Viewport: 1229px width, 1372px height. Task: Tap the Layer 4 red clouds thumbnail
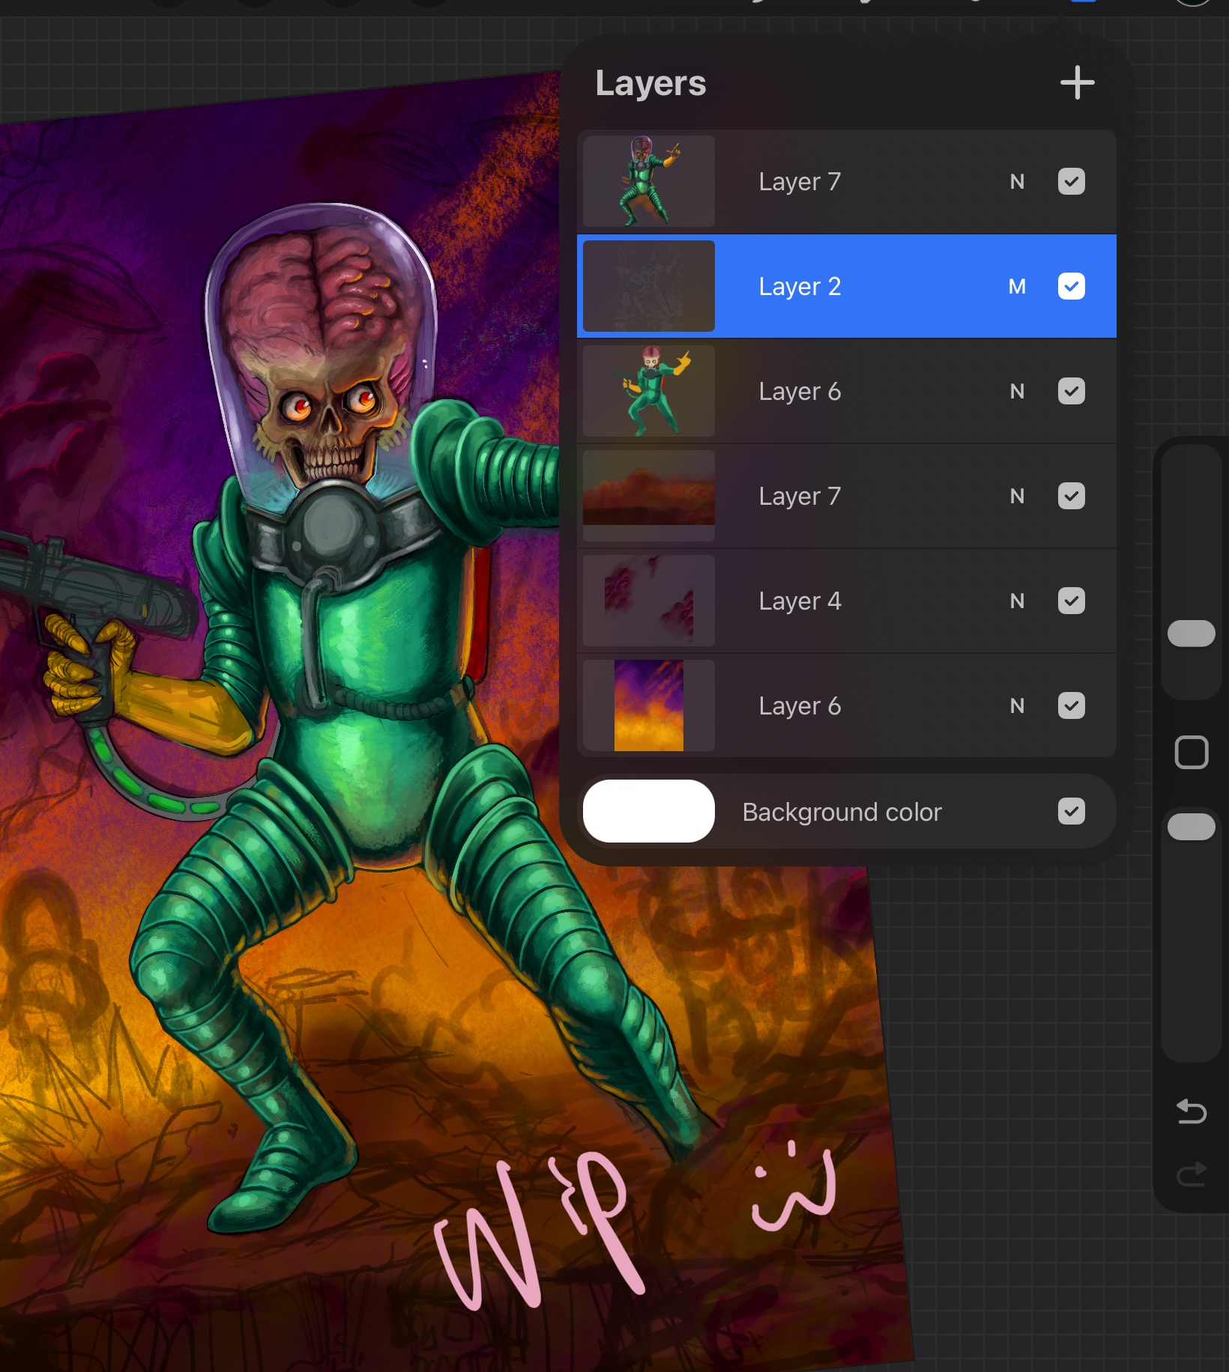(649, 601)
